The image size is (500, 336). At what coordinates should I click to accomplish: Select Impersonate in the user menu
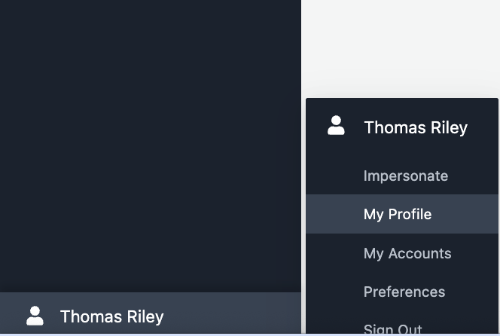pyautogui.click(x=405, y=176)
